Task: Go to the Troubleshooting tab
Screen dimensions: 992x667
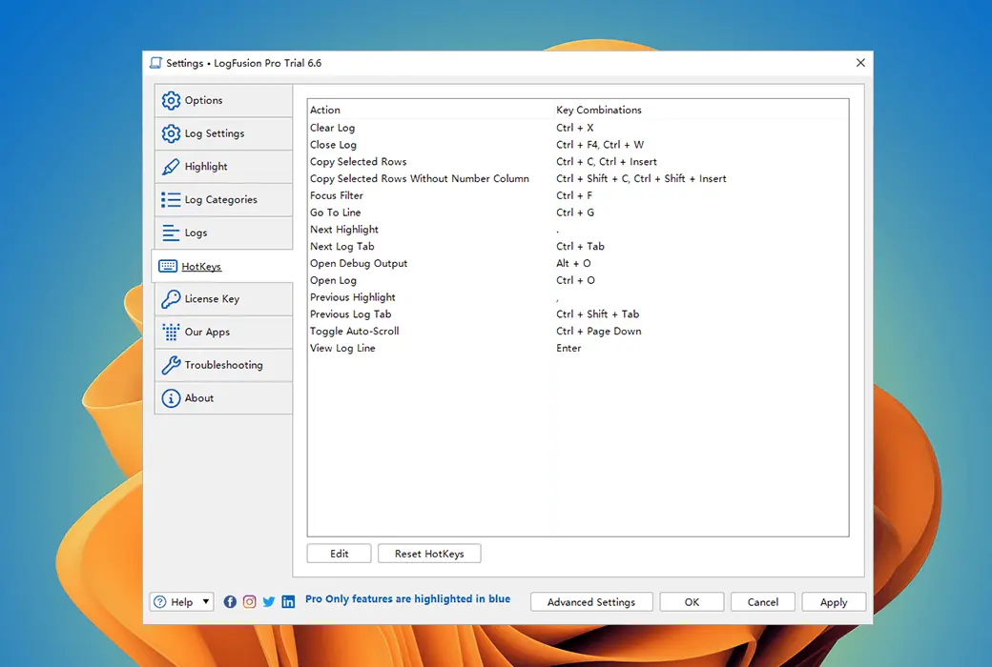Action: (x=223, y=365)
